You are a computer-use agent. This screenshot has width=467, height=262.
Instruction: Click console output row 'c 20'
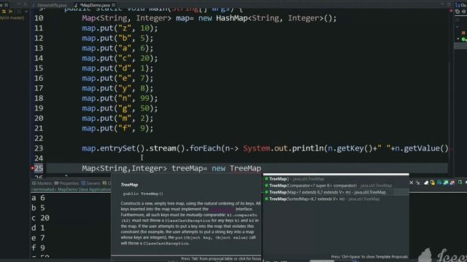[41, 218]
